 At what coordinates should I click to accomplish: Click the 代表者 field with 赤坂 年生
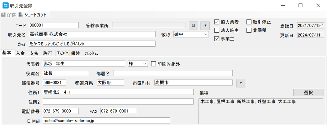tap(84, 64)
